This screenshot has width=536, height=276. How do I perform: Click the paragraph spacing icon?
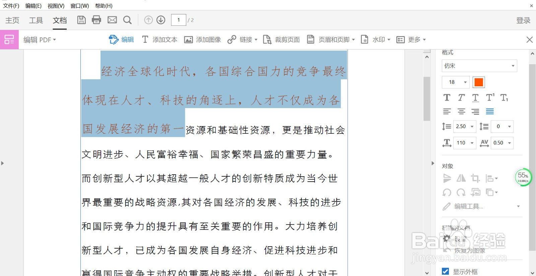click(484, 126)
